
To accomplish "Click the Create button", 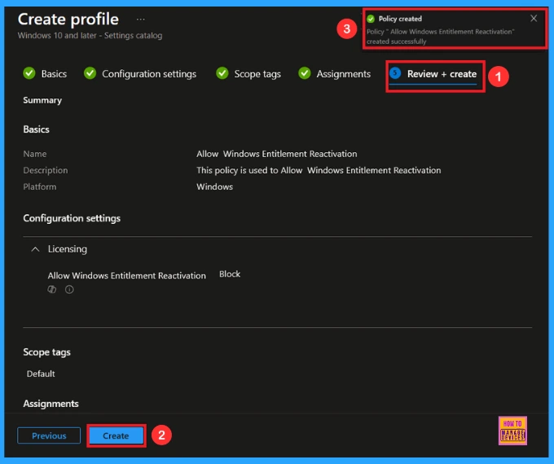I will coord(116,436).
